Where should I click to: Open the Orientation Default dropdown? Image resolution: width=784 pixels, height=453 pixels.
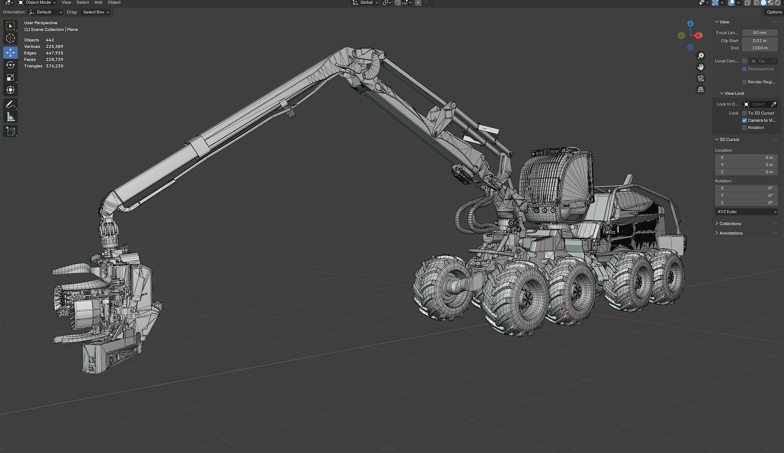click(x=45, y=12)
